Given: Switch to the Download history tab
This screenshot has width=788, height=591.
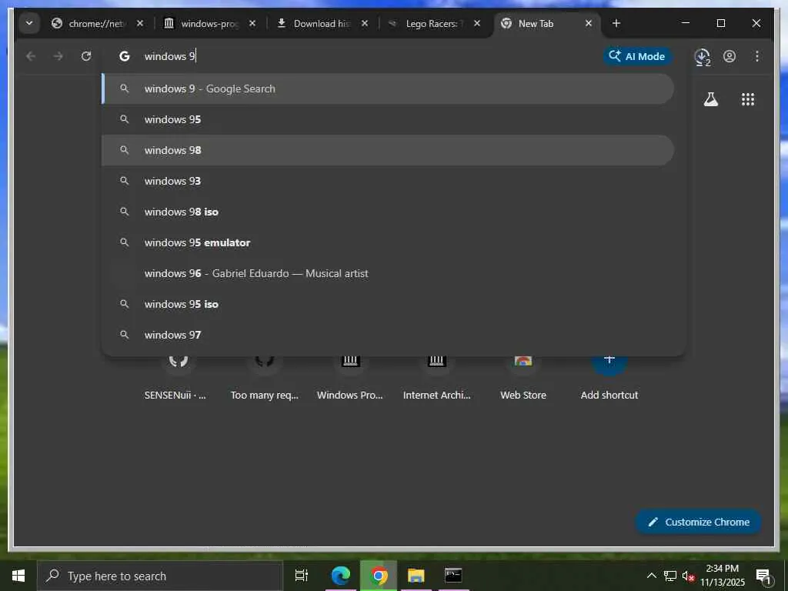Looking at the screenshot, I should tap(322, 23).
